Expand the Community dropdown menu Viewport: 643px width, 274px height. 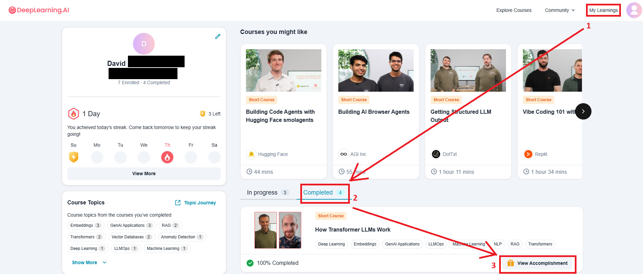560,10
